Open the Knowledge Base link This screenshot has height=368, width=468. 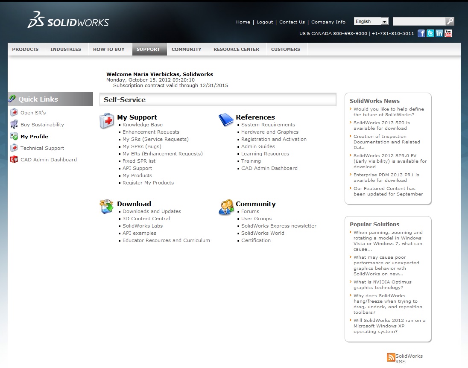(x=142, y=125)
